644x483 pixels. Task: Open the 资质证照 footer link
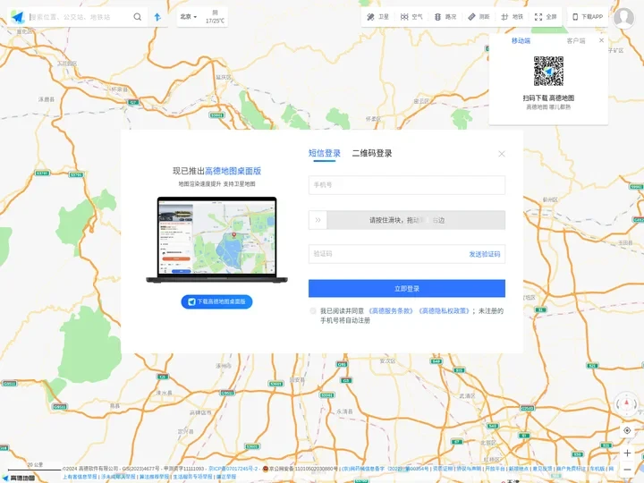(x=443, y=469)
